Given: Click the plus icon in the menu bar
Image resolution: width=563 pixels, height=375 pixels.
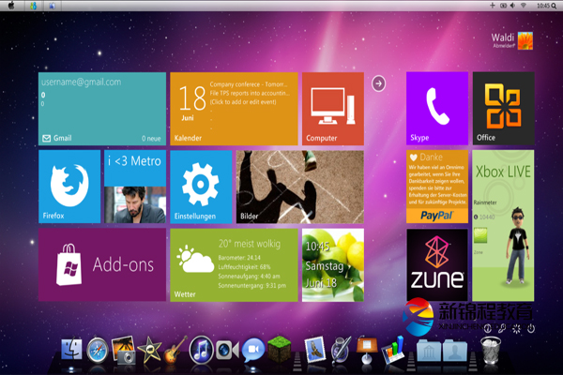Looking at the screenshot, I should [493, 6].
